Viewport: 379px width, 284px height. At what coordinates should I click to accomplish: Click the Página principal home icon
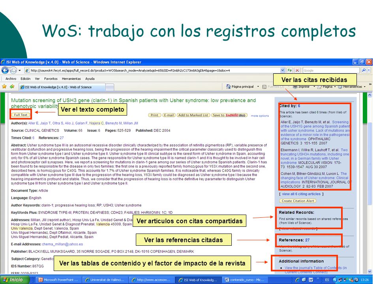228,86
